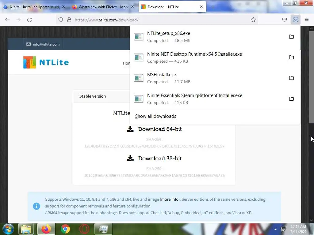Open tracking protection shield icon
Screen dimensions: 314x235
(61, 20)
